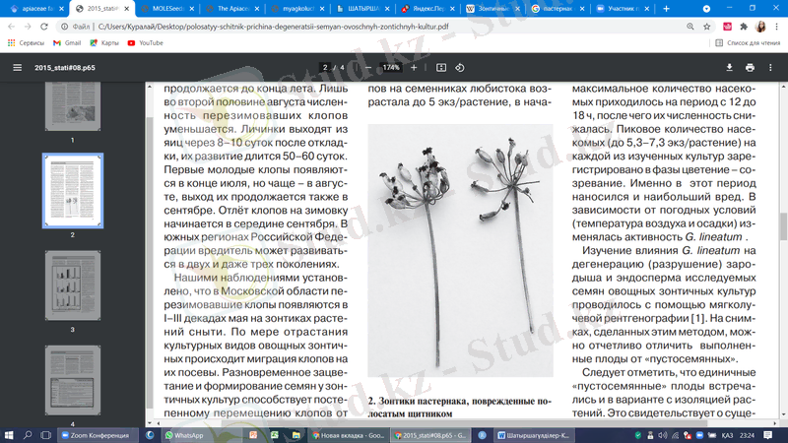Switch to the MOLESeeds browser tab
Screen dimensions: 788x443
(167, 8)
